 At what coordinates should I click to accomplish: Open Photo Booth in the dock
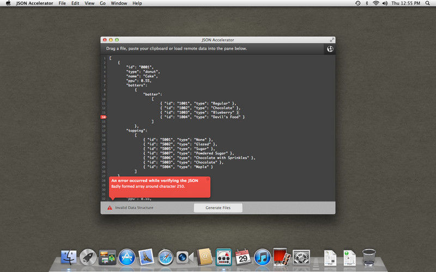(x=282, y=257)
